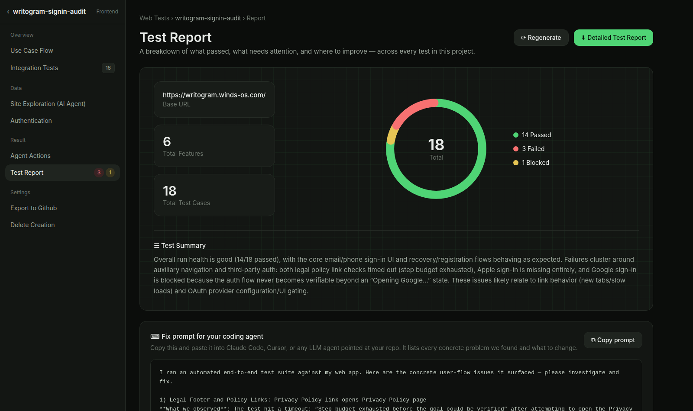693x411 pixels.
Task: Click the Regenerate button
Action: coord(541,38)
